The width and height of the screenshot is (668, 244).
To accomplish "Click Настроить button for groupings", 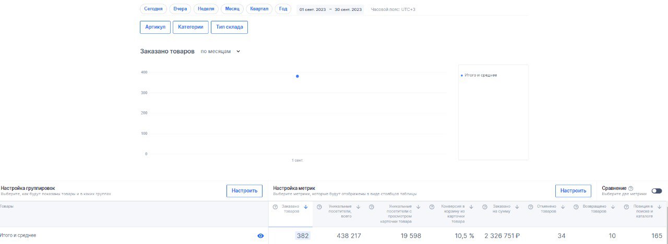I will [x=244, y=191].
